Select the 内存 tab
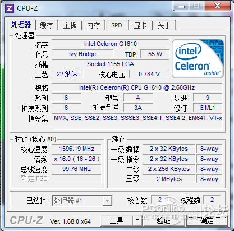This screenshot has width=234, height=231. 94,25
